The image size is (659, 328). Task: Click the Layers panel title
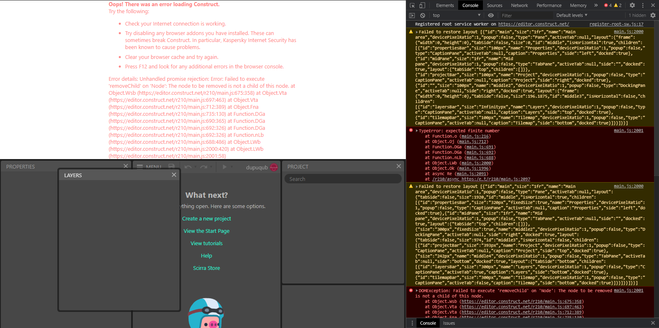(73, 175)
